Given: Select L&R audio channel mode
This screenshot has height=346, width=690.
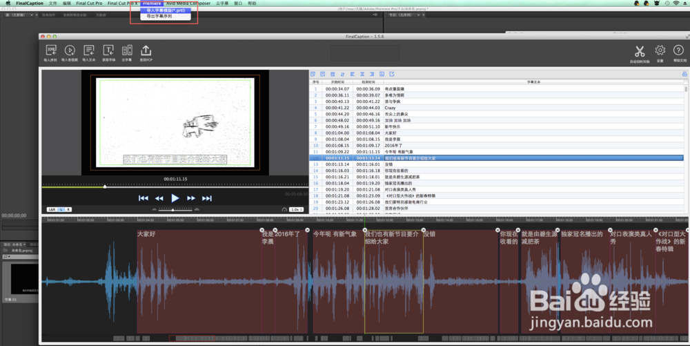Looking at the screenshot, I should point(52,209).
